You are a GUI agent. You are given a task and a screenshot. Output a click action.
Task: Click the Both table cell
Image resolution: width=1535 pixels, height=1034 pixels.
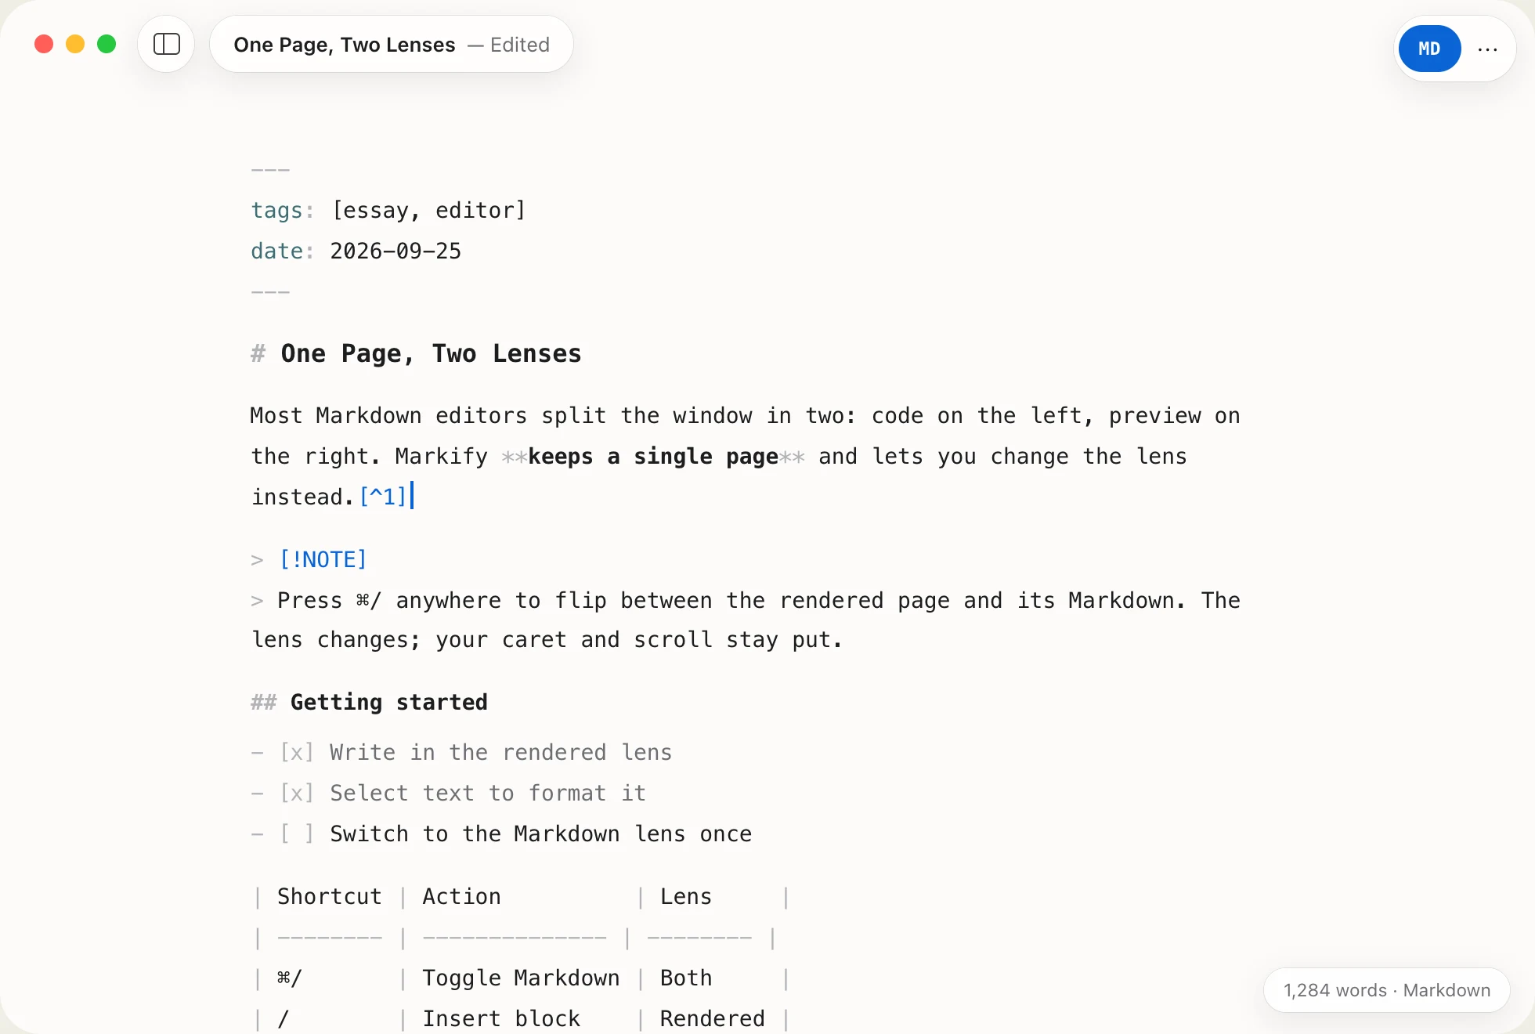click(686, 978)
